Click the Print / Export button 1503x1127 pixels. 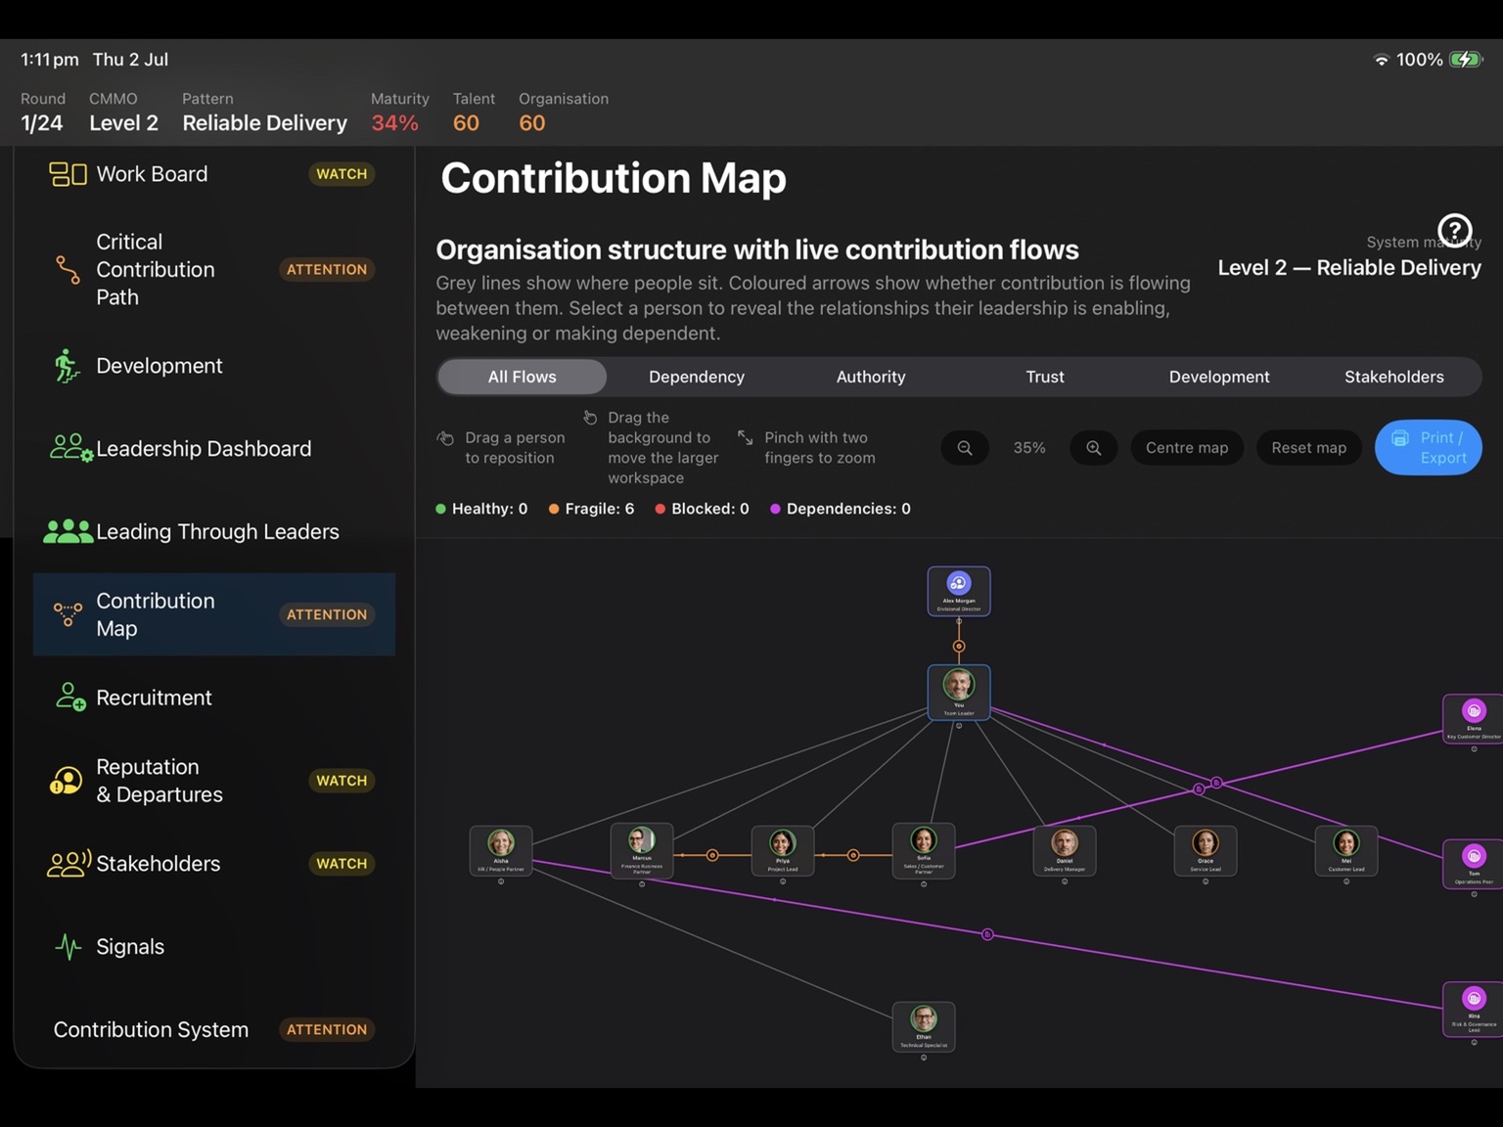click(x=1429, y=447)
